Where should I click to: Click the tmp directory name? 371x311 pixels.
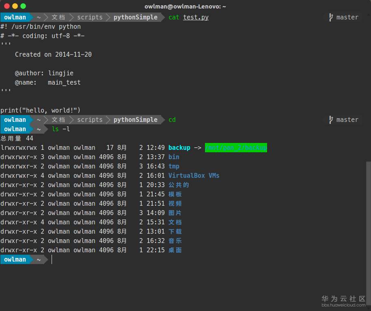[x=174, y=166]
